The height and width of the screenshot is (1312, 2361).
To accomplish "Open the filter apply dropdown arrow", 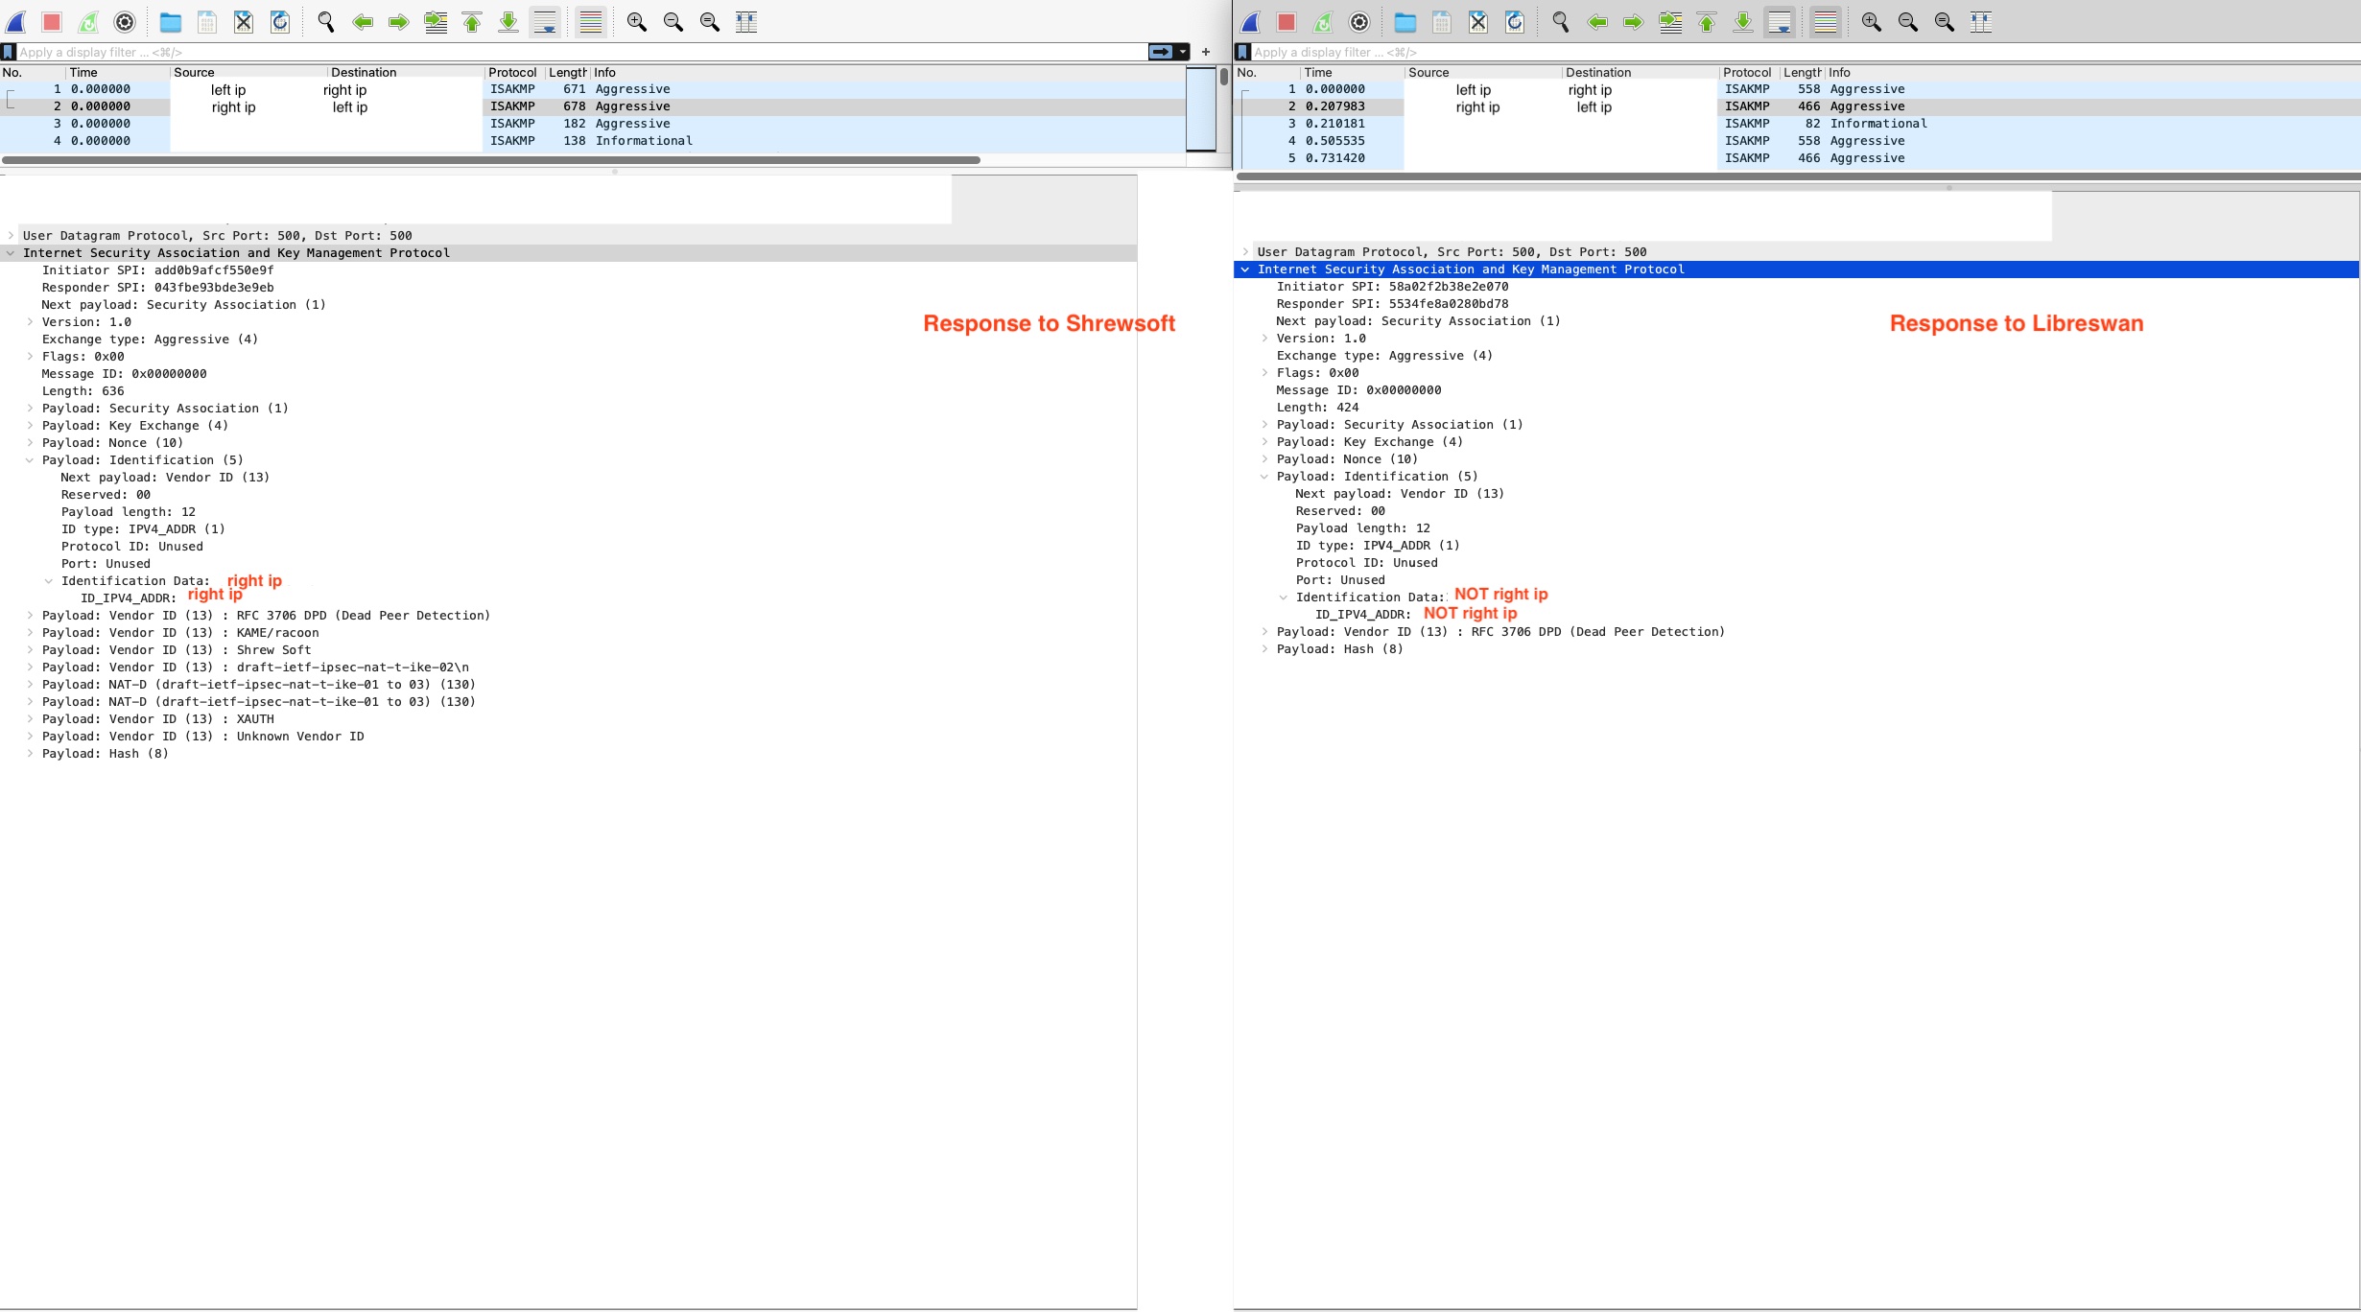I will [x=1183, y=52].
